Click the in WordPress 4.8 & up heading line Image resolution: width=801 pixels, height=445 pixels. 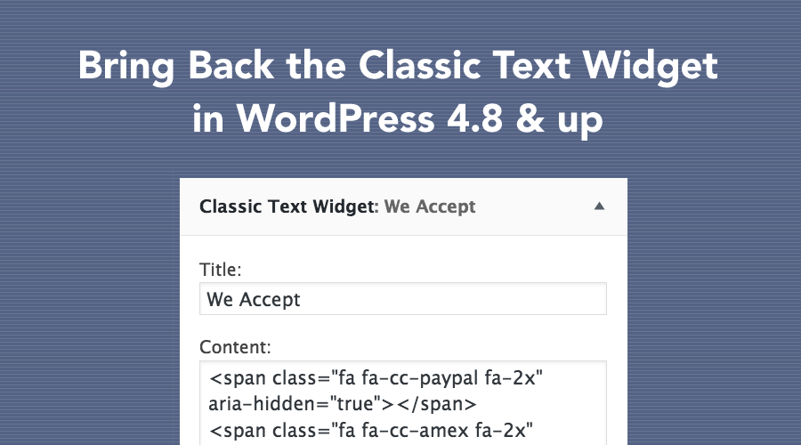398,119
